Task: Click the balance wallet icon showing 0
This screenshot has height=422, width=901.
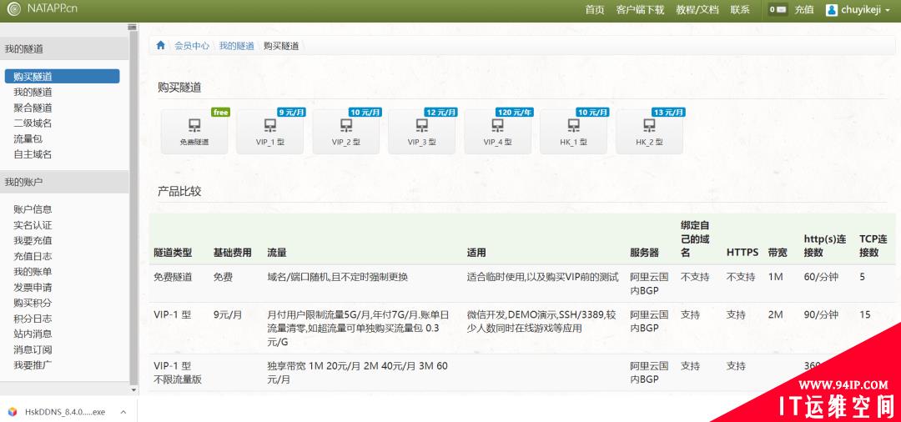Action: pos(778,10)
